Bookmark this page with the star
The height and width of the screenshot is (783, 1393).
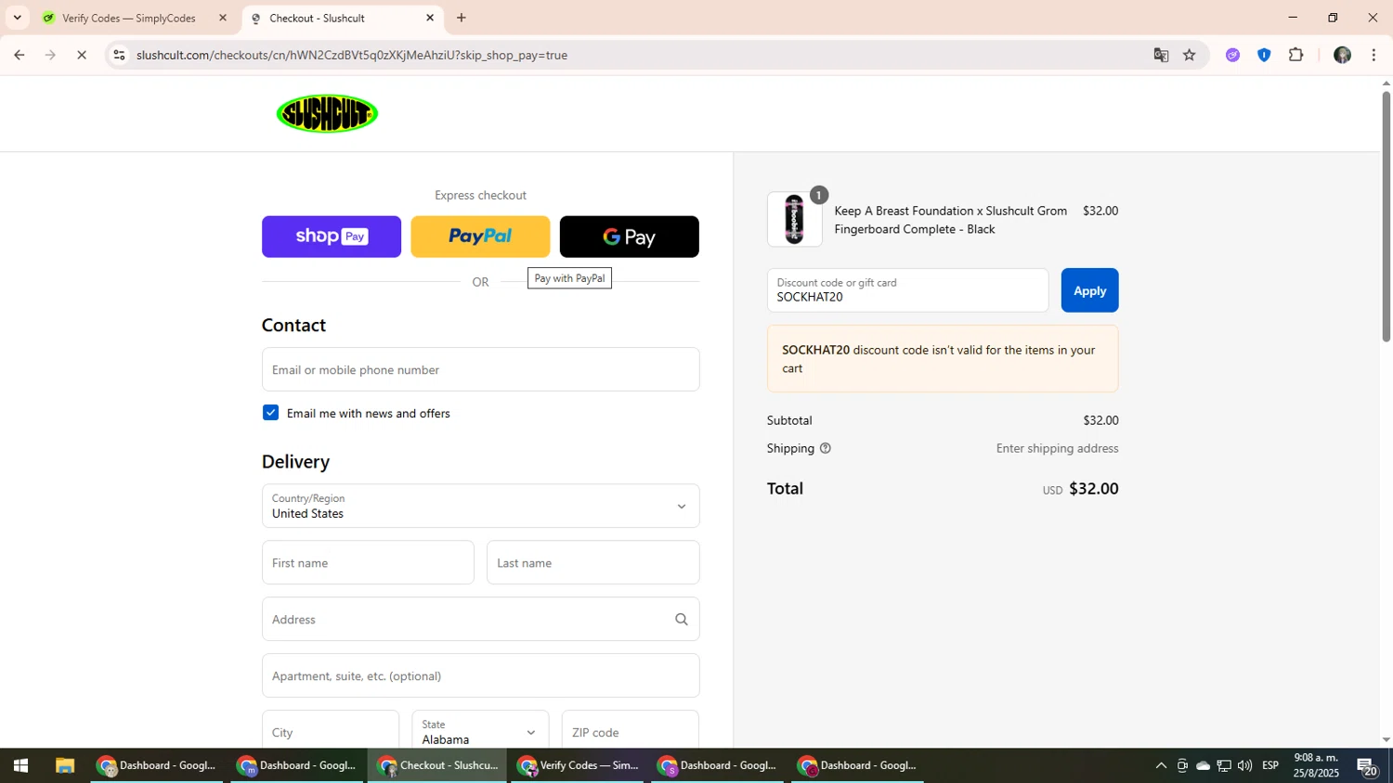(1190, 55)
